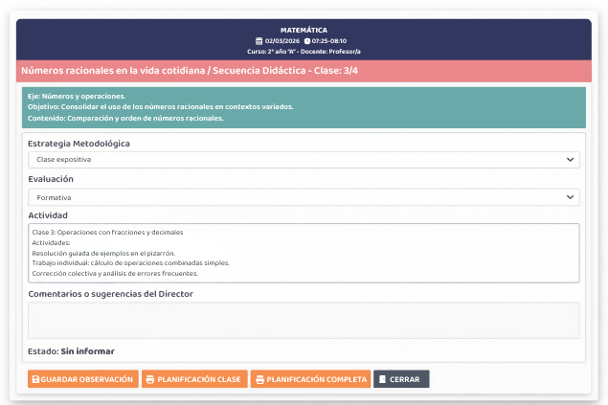Screen dimensions: 608x405
Task: Expand the chevron next to Clase expositiva
Action: (571, 160)
